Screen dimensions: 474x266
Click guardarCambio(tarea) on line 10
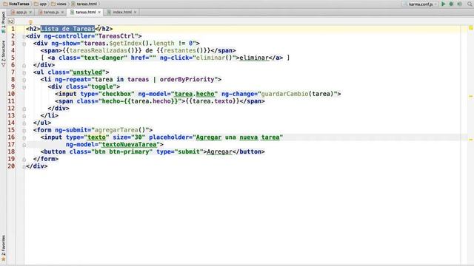(x=297, y=94)
